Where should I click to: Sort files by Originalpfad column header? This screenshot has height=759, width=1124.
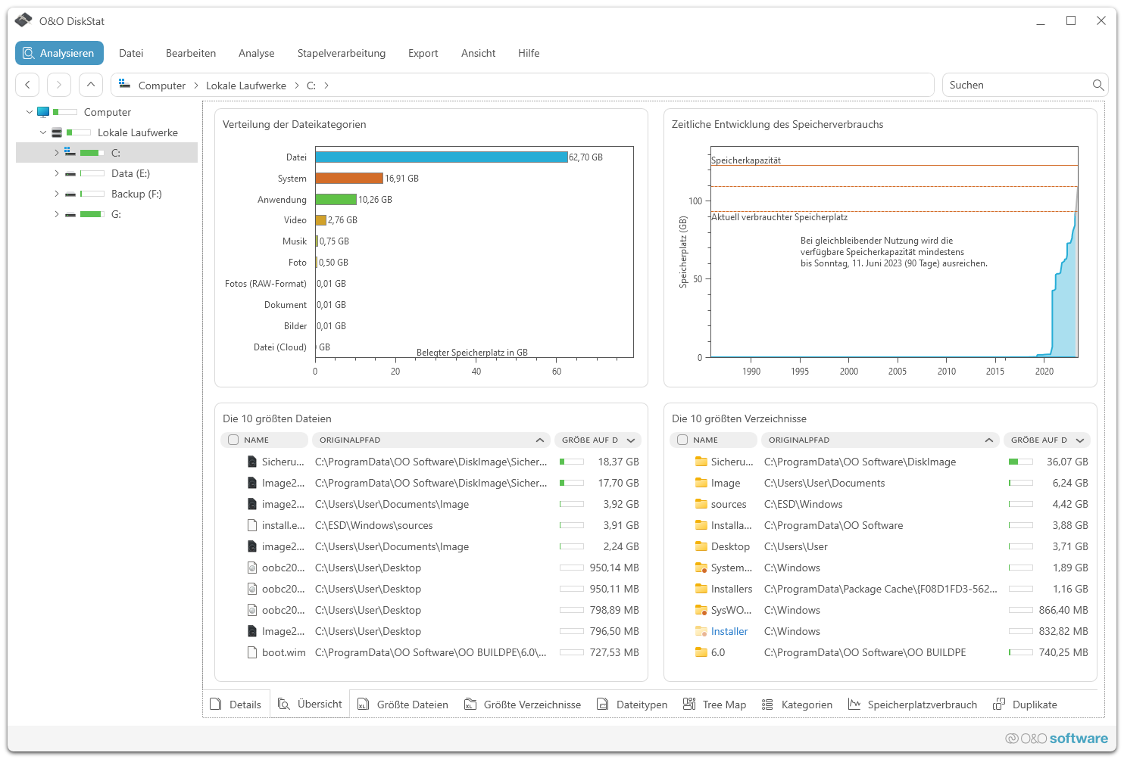(432, 440)
